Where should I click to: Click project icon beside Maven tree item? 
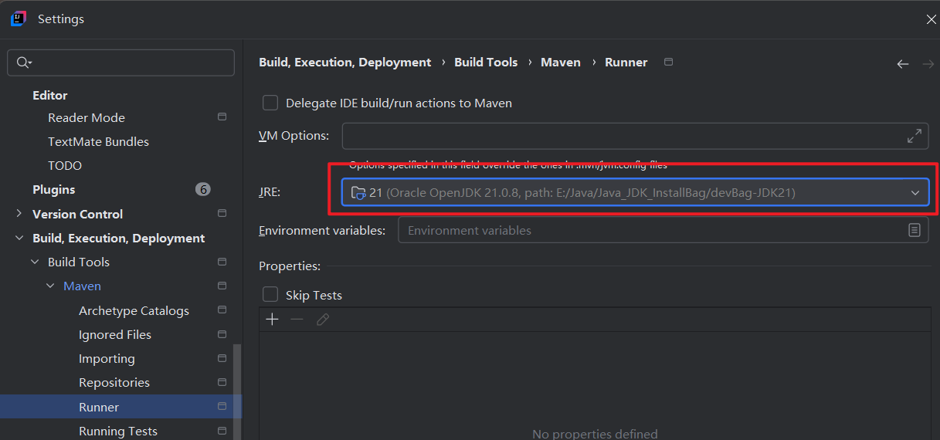coord(222,286)
